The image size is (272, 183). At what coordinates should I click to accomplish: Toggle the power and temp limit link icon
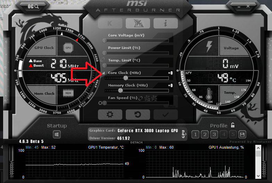103,60
